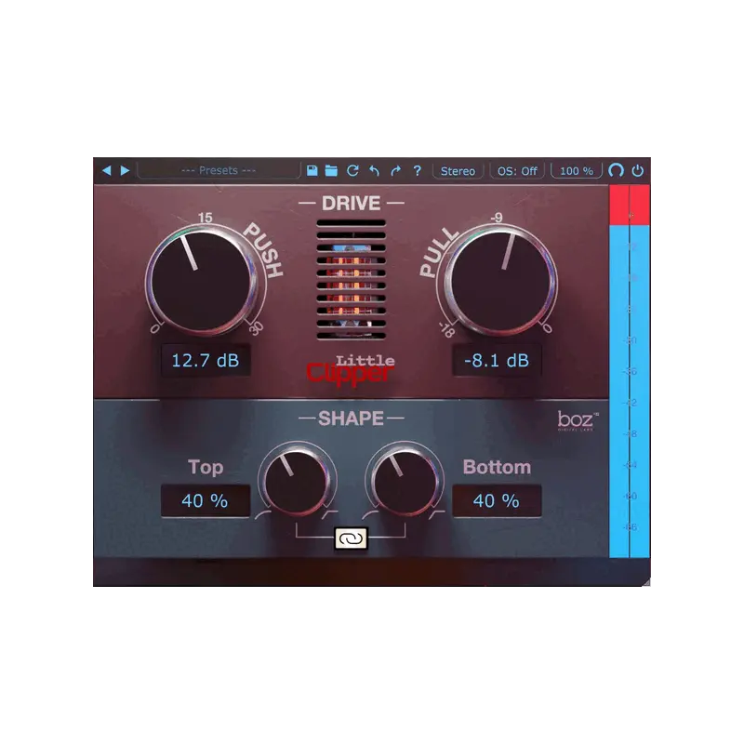
Task: Click the Bottom label text
Action: click(497, 467)
